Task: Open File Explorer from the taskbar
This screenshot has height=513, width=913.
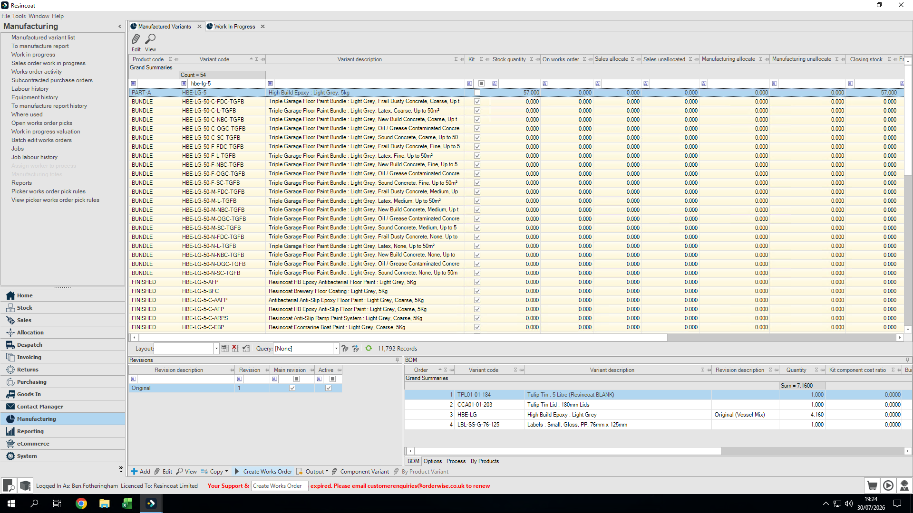Action: coord(105,503)
